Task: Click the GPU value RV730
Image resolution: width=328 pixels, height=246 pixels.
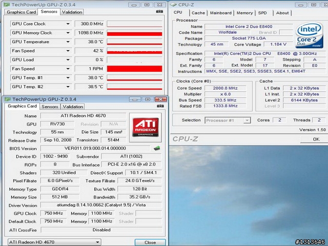Action: coord(57,124)
